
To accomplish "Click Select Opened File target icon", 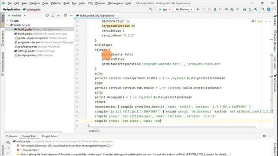I will pyautogui.click(x=47, y=16).
